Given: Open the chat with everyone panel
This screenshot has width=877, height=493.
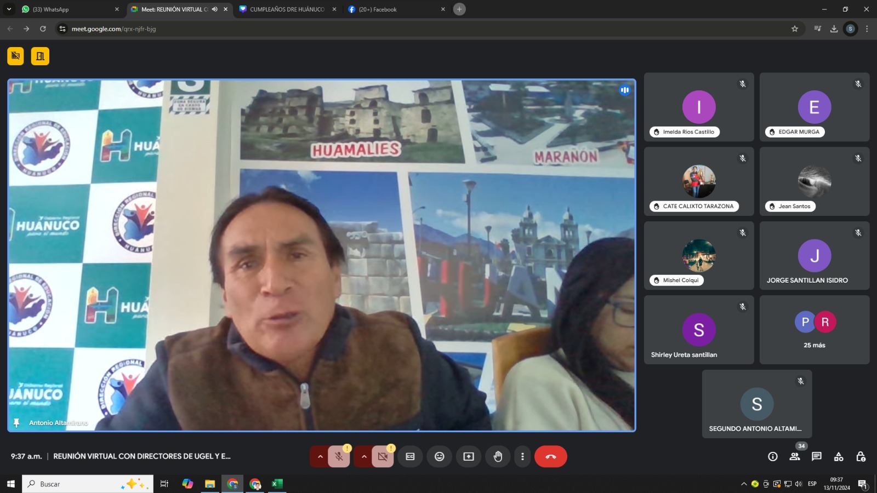Looking at the screenshot, I should click(817, 456).
